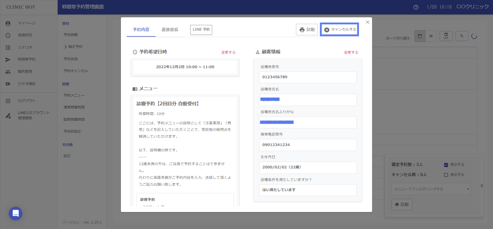Enable キャンセル数 表示する checkbox
The width and height of the screenshot is (493, 229).
click(x=446, y=175)
